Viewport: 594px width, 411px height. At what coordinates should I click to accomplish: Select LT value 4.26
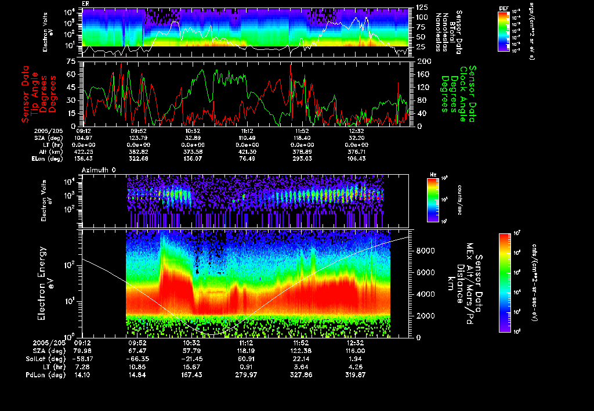356,367
